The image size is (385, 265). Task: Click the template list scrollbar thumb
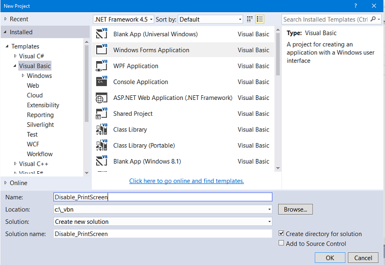278,54
